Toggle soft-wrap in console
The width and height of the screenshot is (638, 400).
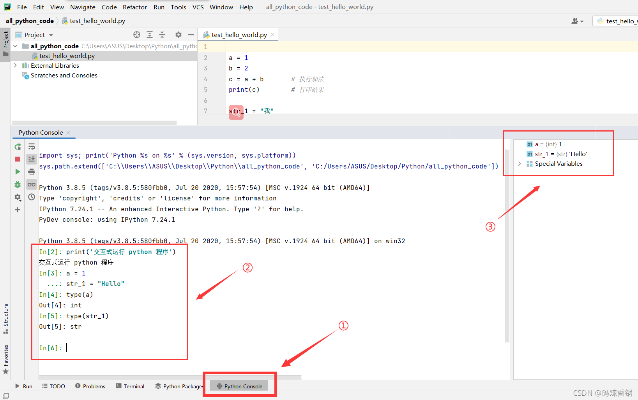(x=32, y=147)
